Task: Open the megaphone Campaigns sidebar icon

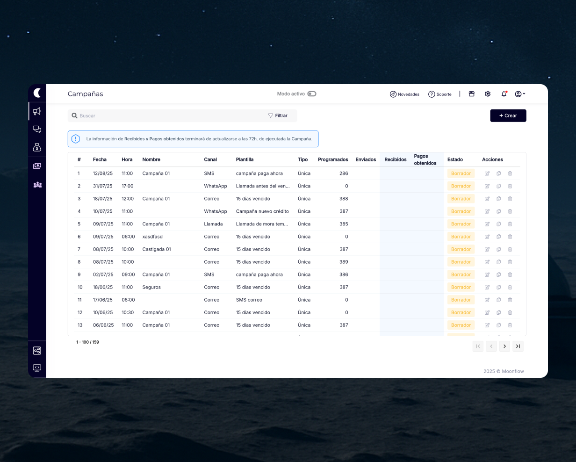Action: point(37,111)
